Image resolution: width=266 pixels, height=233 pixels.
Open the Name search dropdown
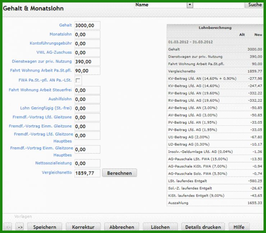coord(190,5)
